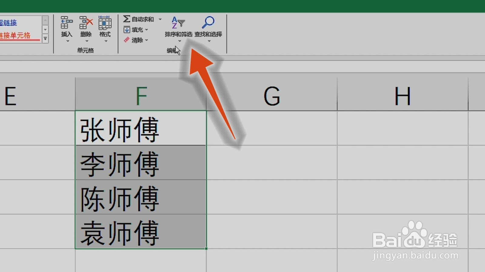This screenshot has width=485, height=272.
Task: Select cell containing 袁师傅
Action: point(141,232)
